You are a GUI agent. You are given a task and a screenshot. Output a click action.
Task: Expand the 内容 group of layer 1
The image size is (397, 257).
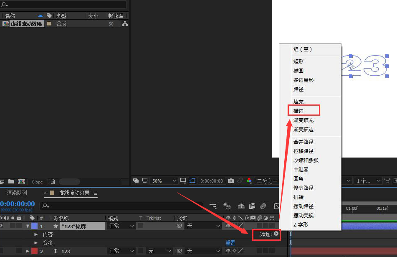point(37,234)
